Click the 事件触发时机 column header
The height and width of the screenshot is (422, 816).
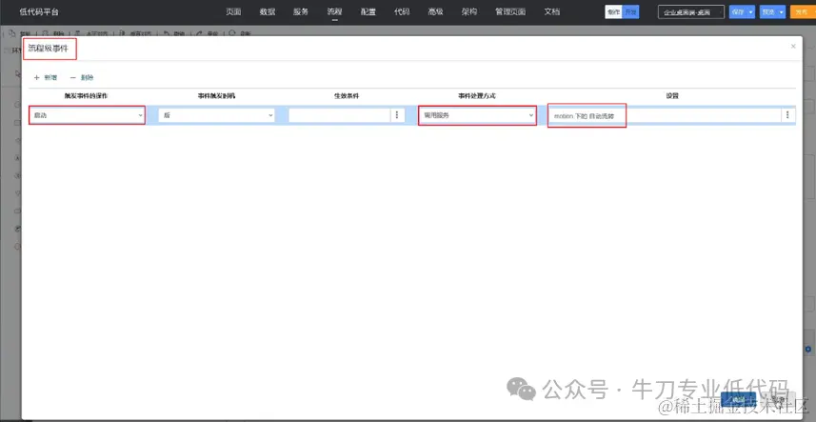(x=216, y=96)
